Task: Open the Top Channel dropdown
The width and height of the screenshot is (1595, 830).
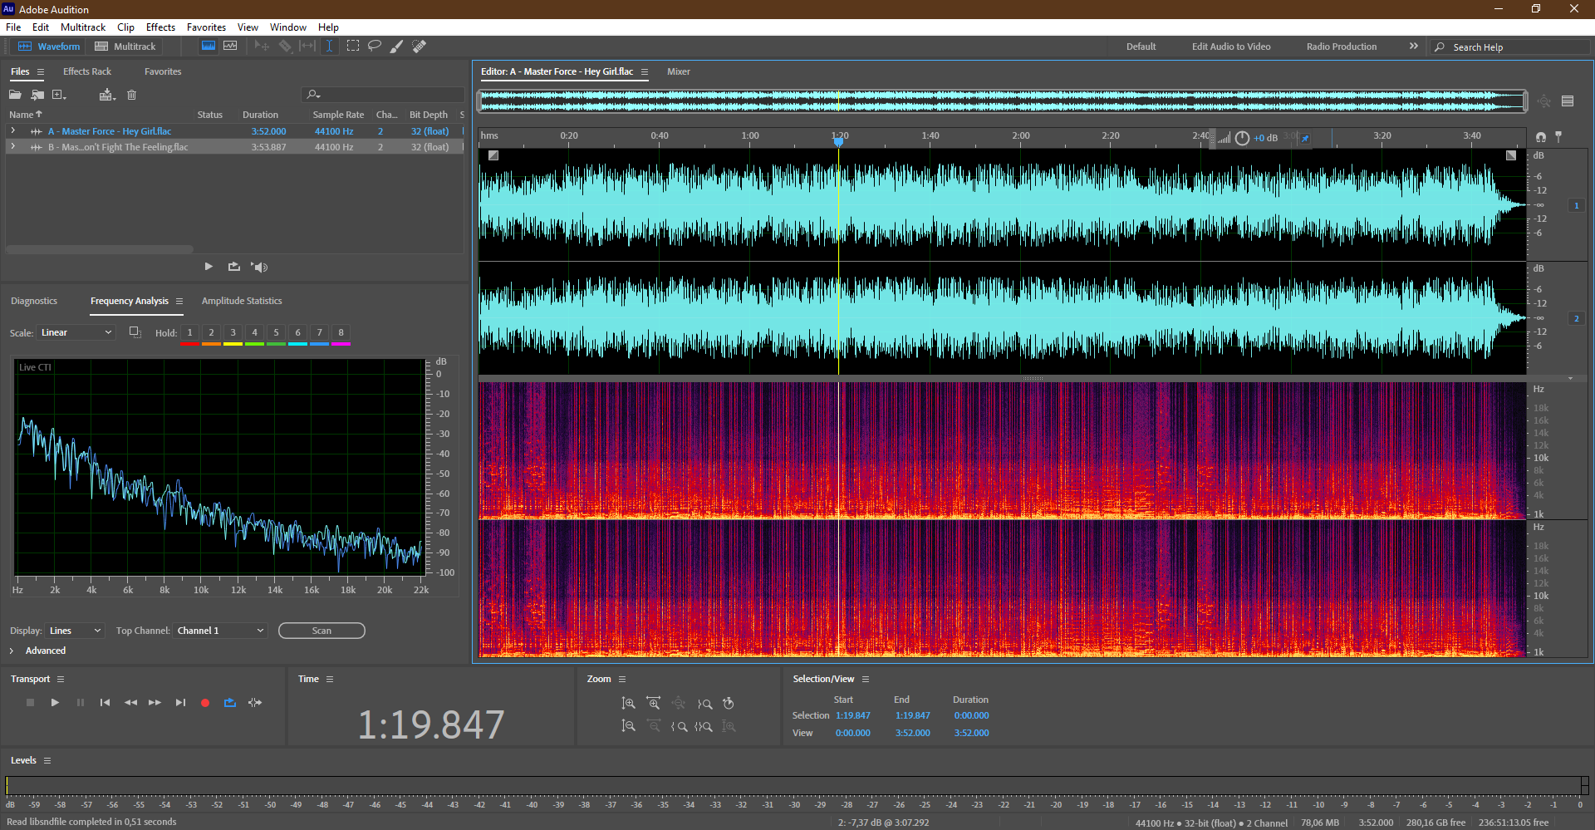Action: 220,631
